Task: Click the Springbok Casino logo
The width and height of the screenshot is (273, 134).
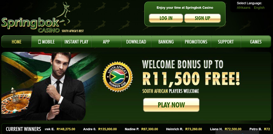Action: (42, 18)
